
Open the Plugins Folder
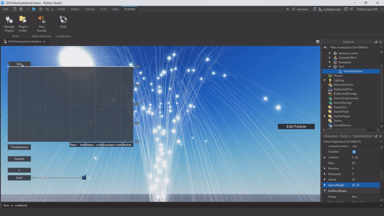tap(23, 24)
